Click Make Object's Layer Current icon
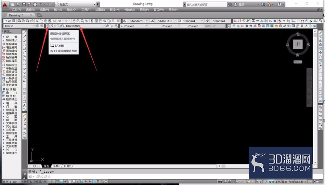Image resolution: width=325 pixels, height=185 pixels. tap(107, 26)
